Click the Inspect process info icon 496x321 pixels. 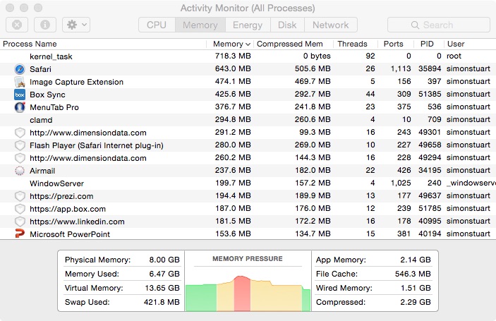tap(44, 25)
